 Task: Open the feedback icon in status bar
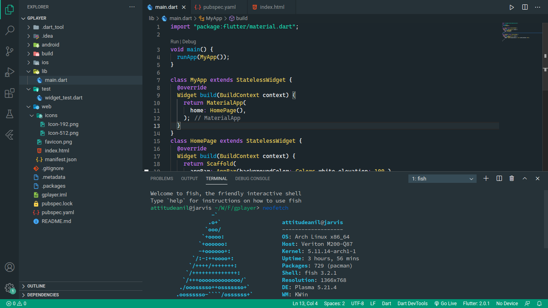pos(527,304)
